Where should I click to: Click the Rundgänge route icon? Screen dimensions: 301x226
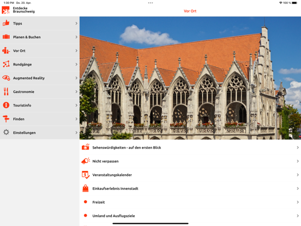click(6, 64)
